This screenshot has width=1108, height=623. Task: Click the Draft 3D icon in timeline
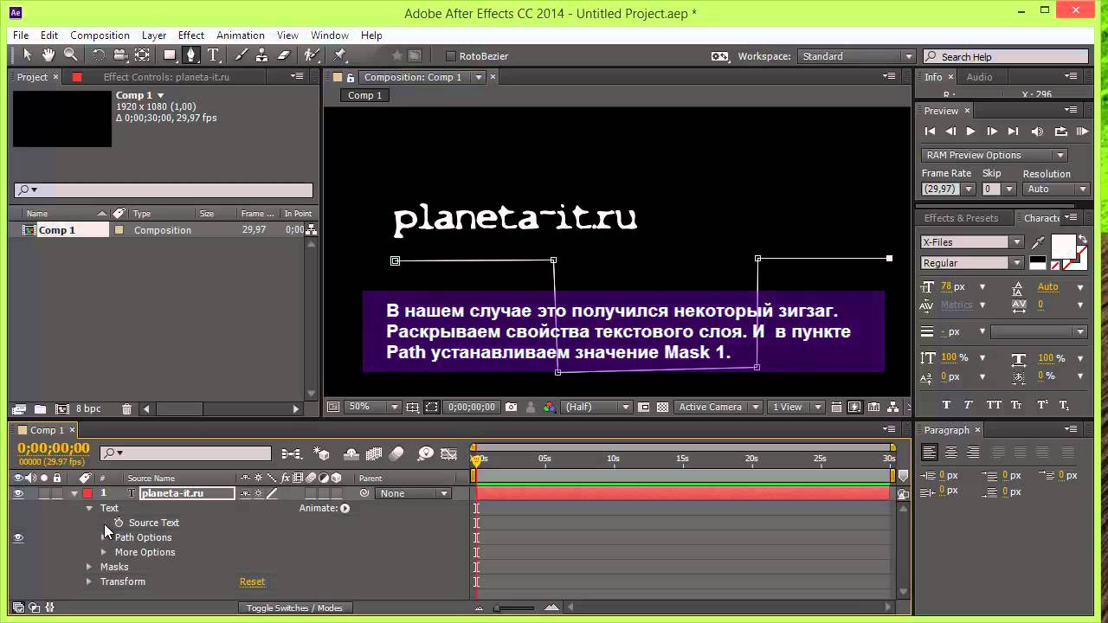[x=322, y=453]
